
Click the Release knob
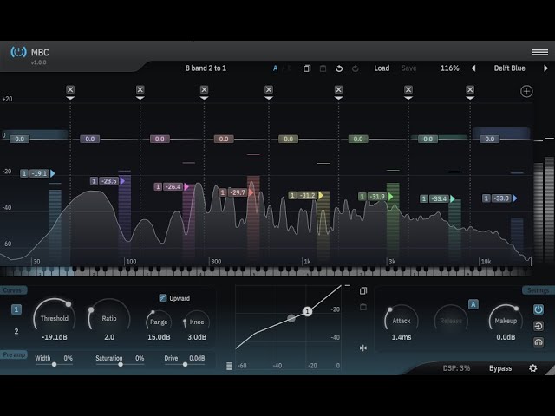click(451, 320)
